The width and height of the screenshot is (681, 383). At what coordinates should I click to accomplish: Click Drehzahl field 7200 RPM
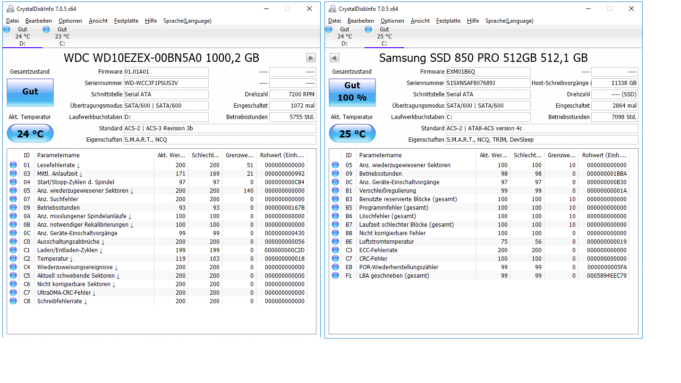click(293, 94)
